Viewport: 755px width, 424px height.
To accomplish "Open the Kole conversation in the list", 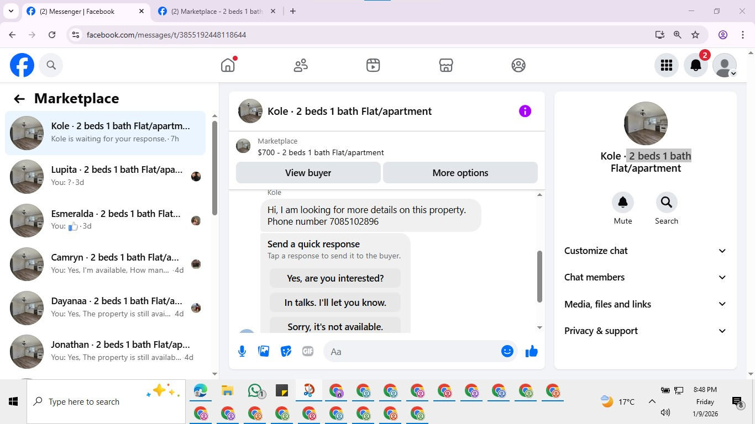I will [x=105, y=132].
